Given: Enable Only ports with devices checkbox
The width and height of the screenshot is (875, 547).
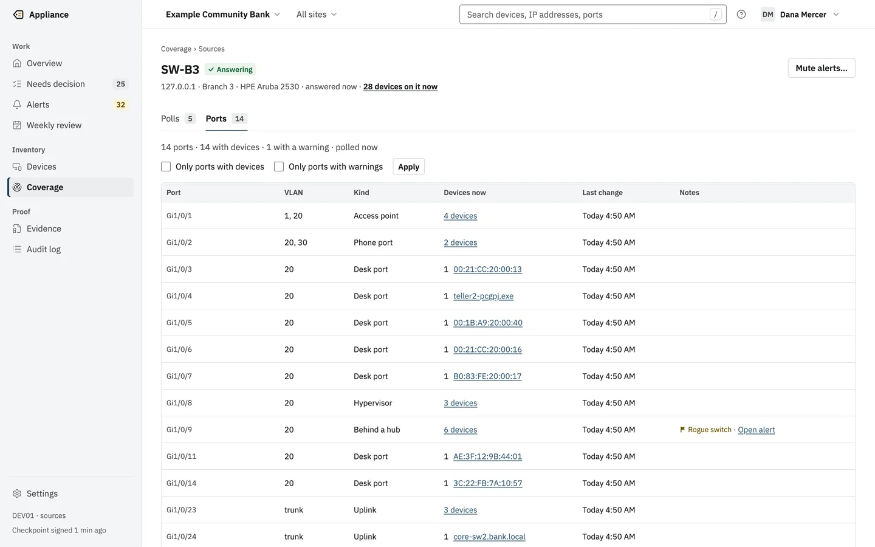Looking at the screenshot, I should 166,167.
